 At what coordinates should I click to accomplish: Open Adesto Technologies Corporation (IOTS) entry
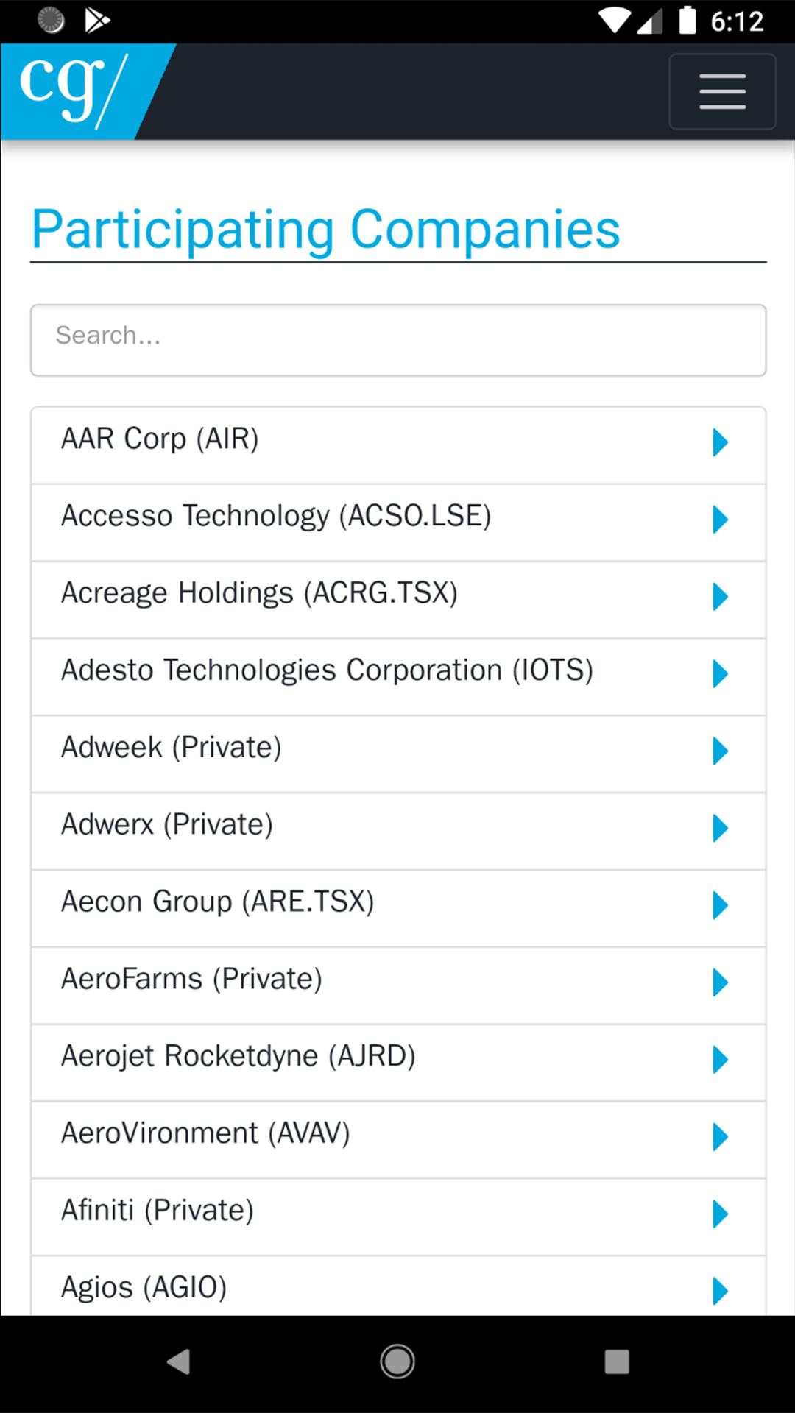coord(398,676)
